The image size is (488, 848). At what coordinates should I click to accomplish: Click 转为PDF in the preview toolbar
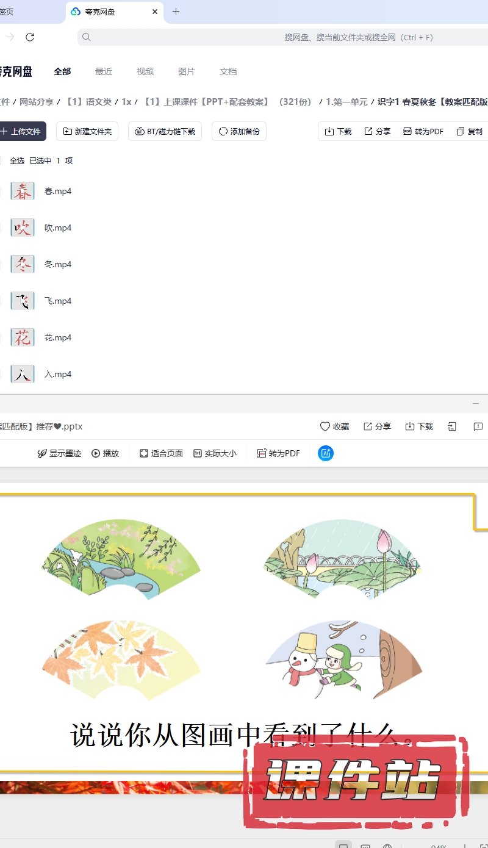(x=279, y=453)
